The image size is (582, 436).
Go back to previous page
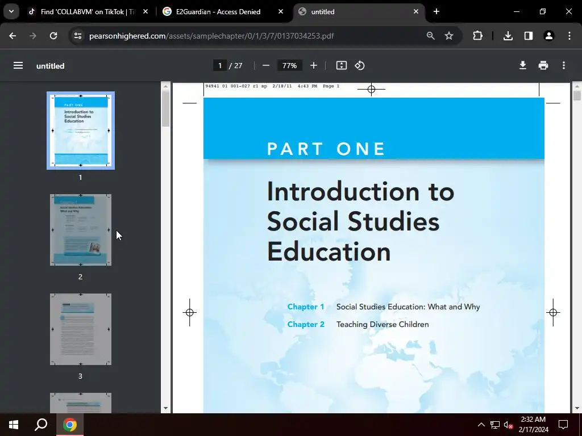(x=13, y=36)
